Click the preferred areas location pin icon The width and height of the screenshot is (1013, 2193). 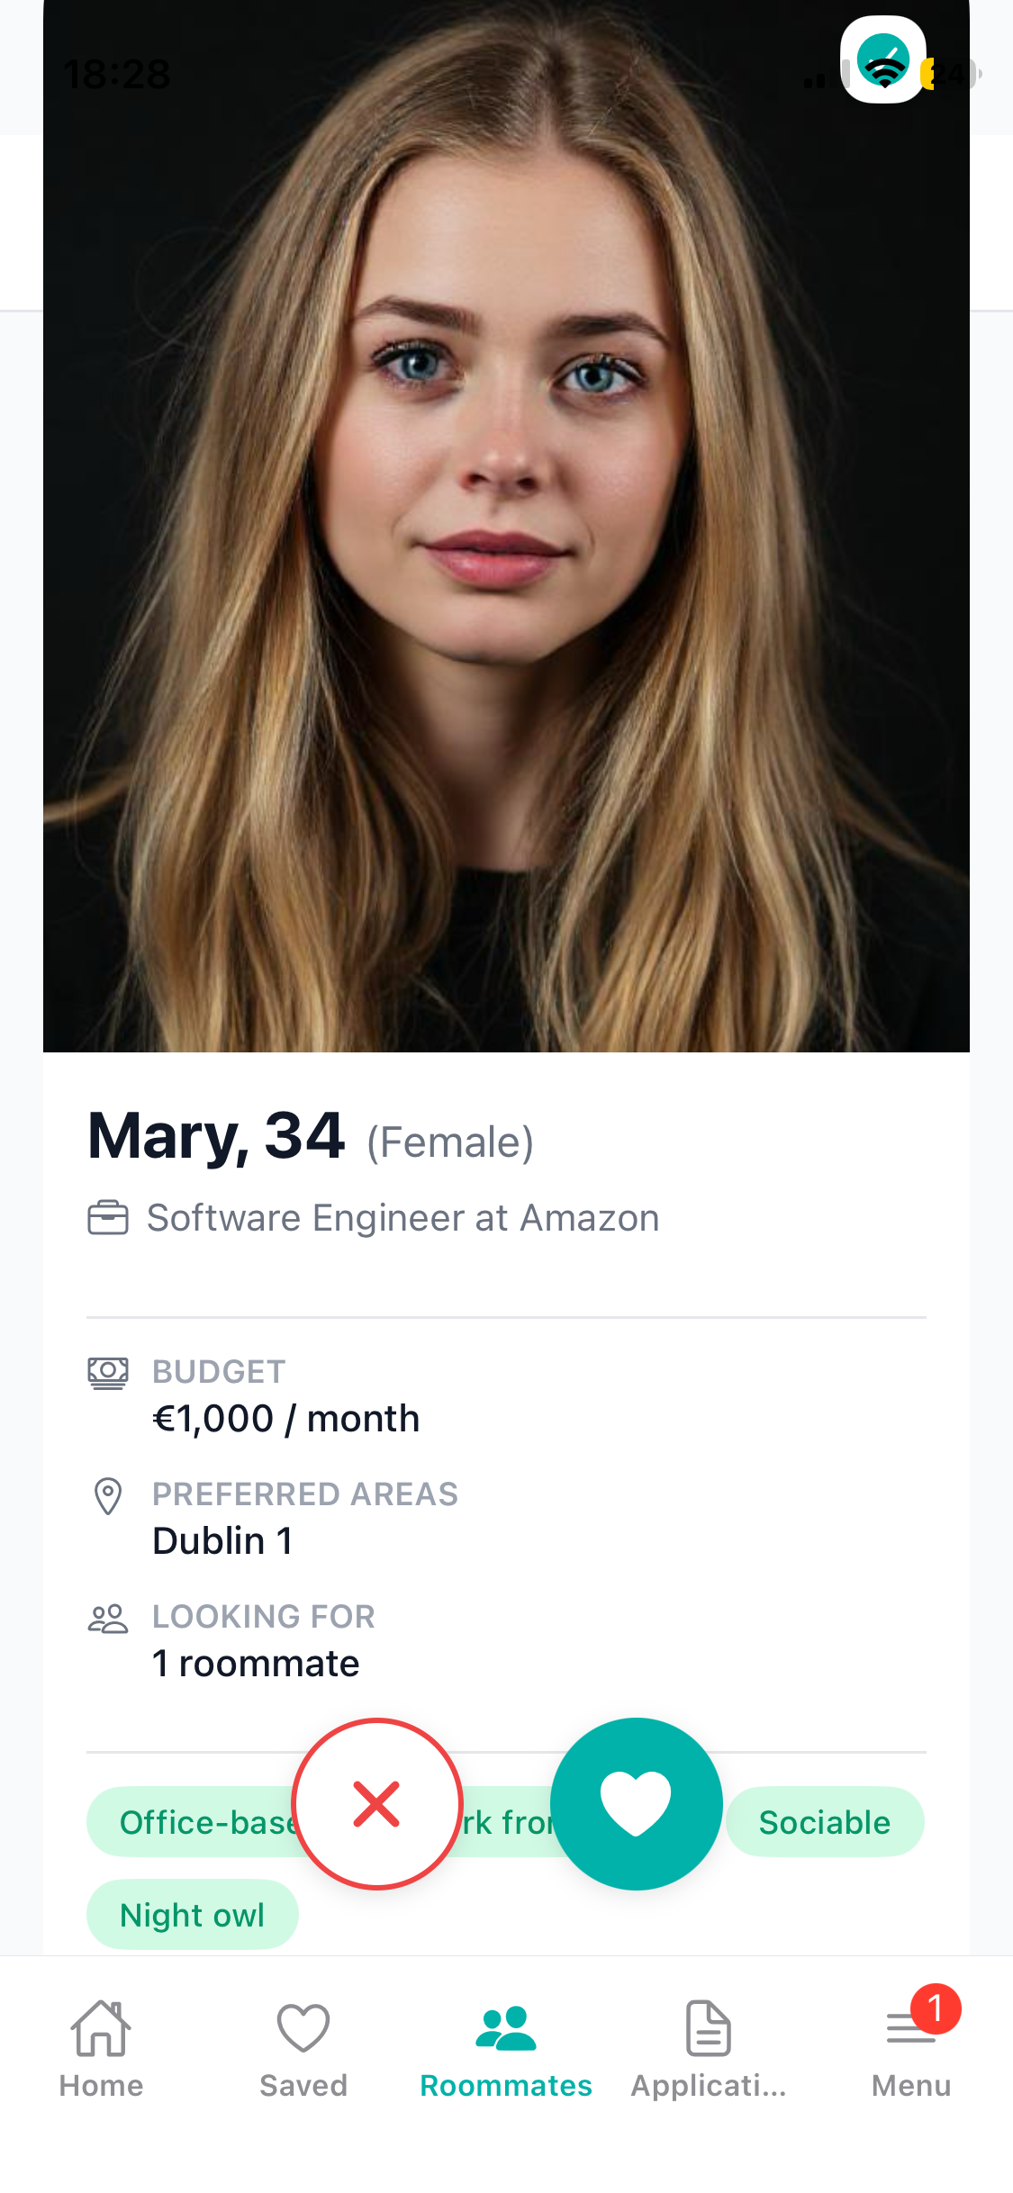click(x=107, y=1494)
